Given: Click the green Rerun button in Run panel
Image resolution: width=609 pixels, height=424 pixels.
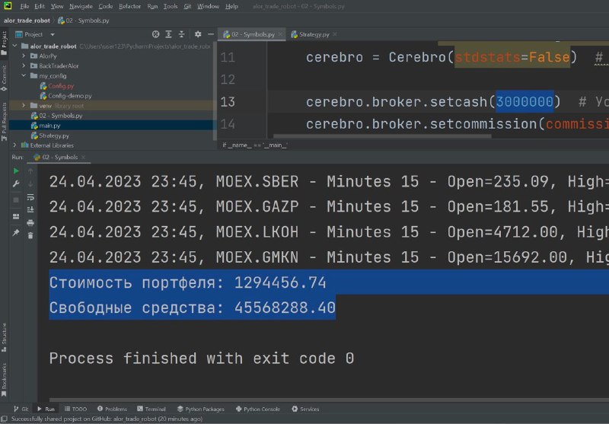Looking at the screenshot, I should pyautogui.click(x=16, y=171).
